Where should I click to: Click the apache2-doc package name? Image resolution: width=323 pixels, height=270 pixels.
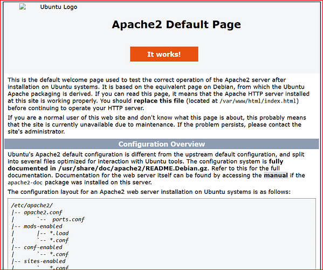tap(25, 183)
